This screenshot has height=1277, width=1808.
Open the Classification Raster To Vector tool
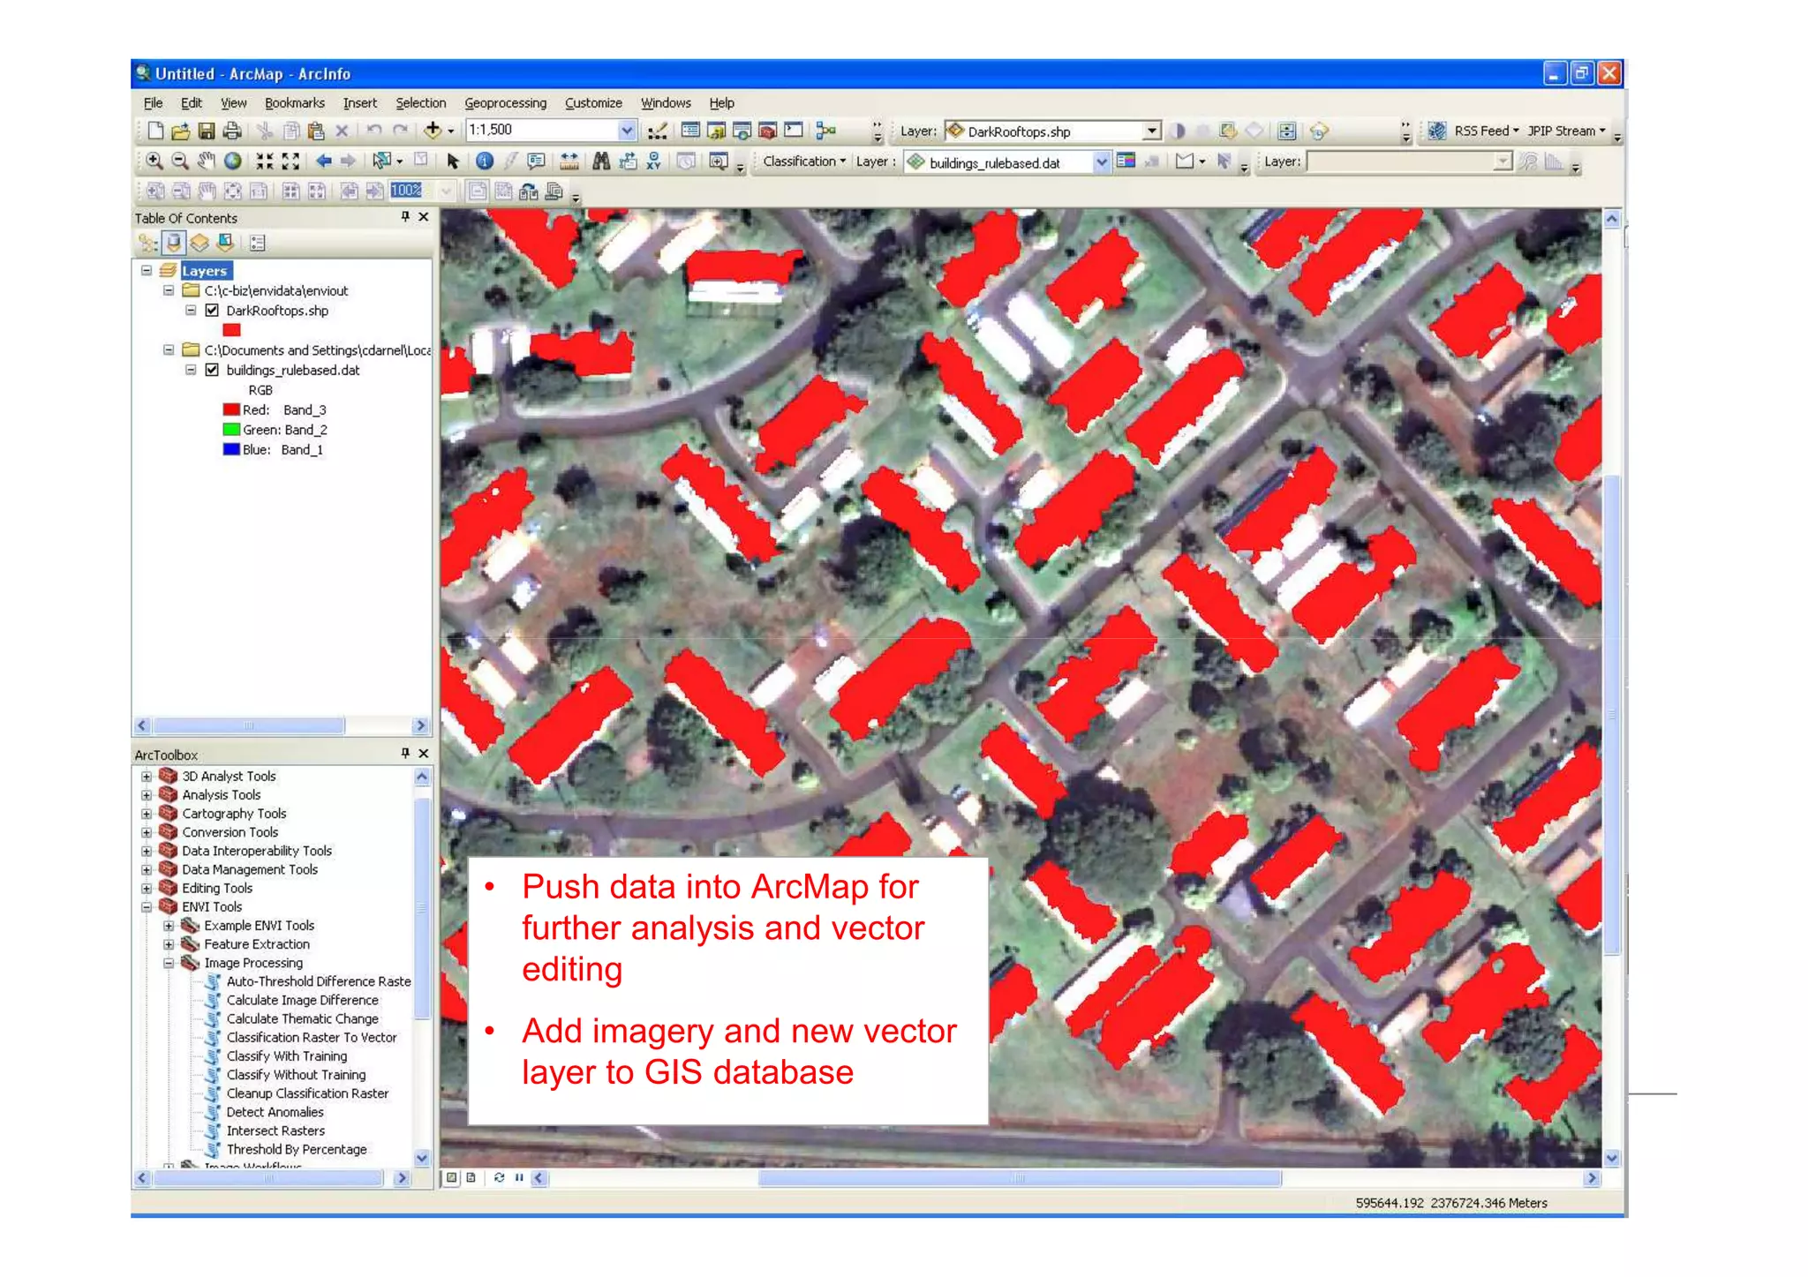click(311, 1038)
